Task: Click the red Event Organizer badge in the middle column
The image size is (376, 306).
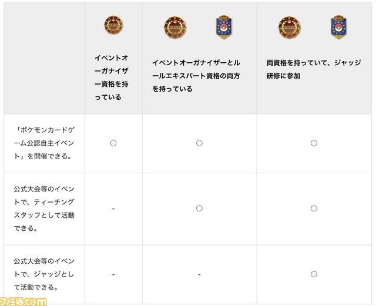Action: coord(175,27)
